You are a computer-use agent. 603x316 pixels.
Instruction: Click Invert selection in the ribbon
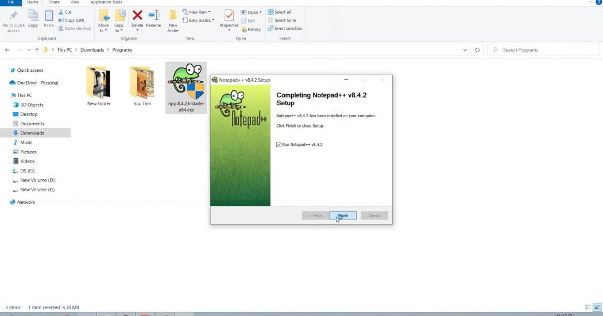tap(285, 29)
